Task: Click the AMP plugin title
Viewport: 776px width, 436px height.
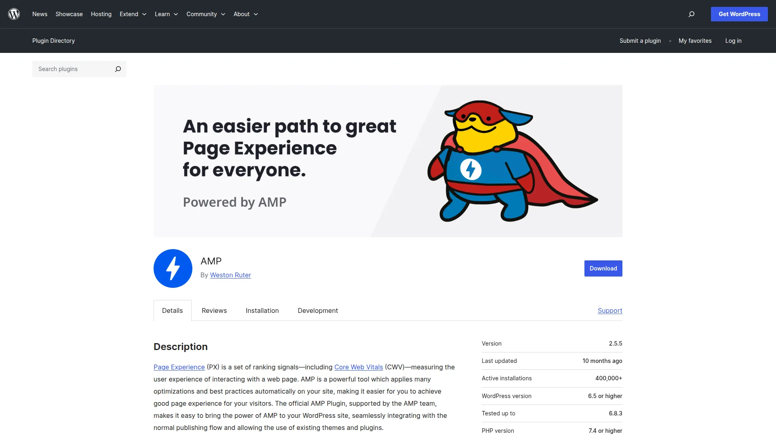Action: point(211,261)
